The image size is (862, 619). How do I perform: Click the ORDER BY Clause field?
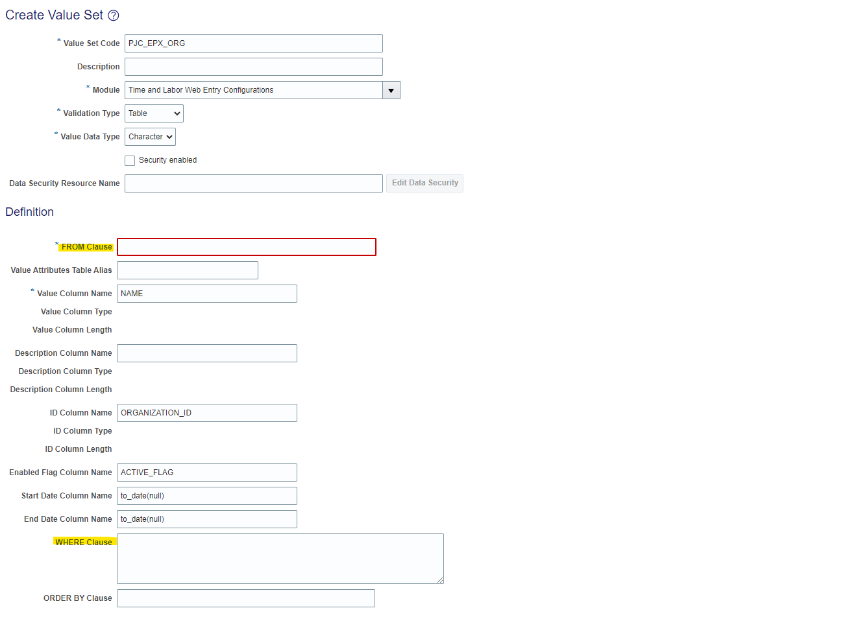(x=245, y=598)
